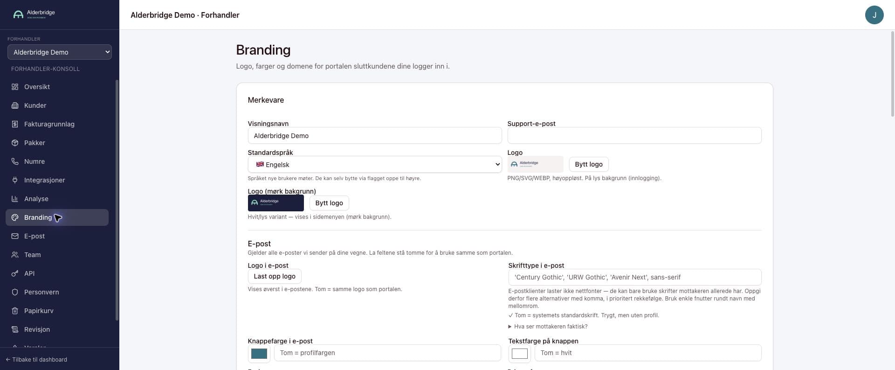The image size is (895, 370).
Task: Open Fakturagrunnlag section
Action: pos(57,124)
